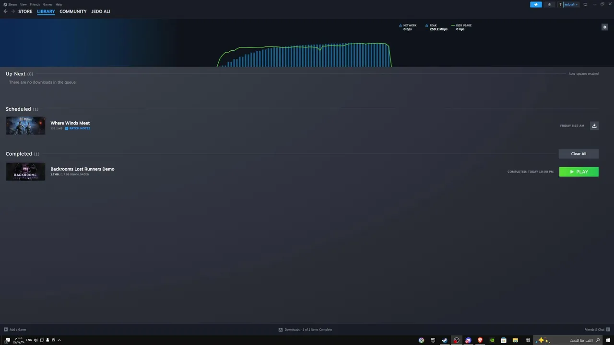Click COMPLETED: TODAY 10:00 PM text
Viewport: 614px width, 345px height.
pos(531,172)
